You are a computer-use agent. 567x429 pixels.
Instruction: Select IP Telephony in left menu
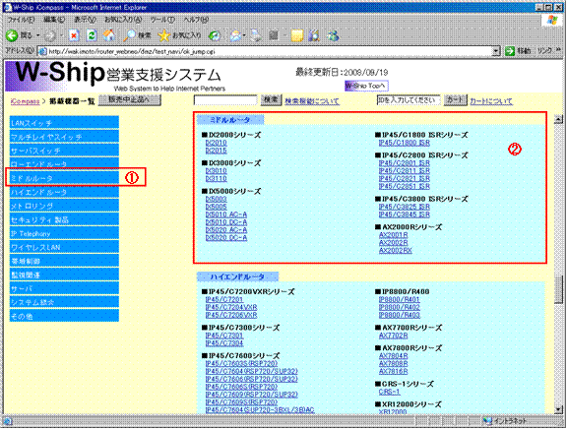pyautogui.click(x=64, y=233)
